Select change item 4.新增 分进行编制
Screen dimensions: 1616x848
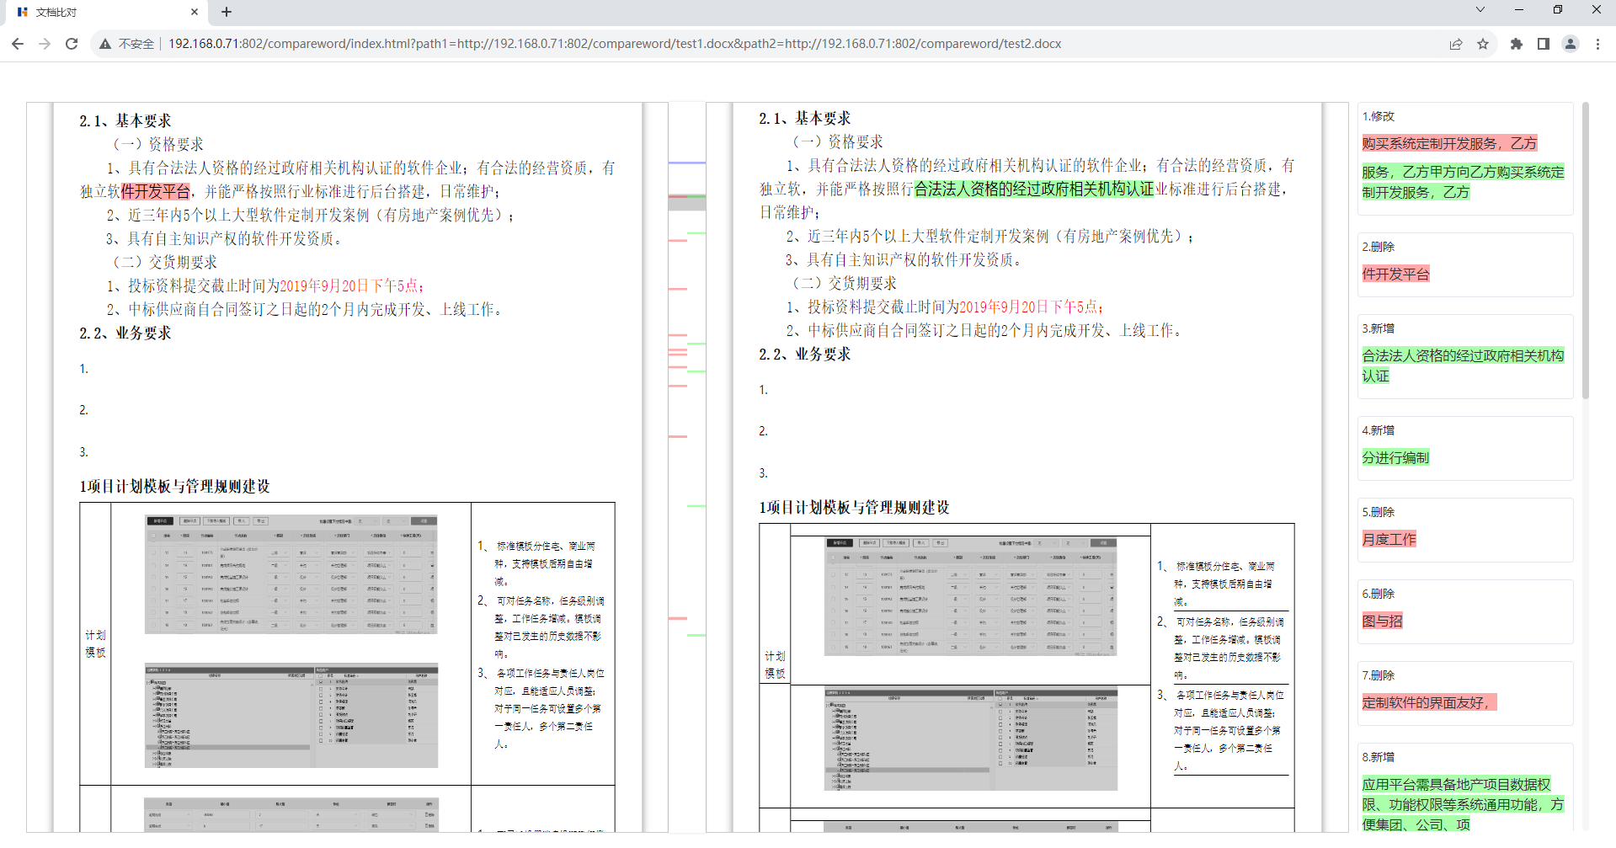1464,448
